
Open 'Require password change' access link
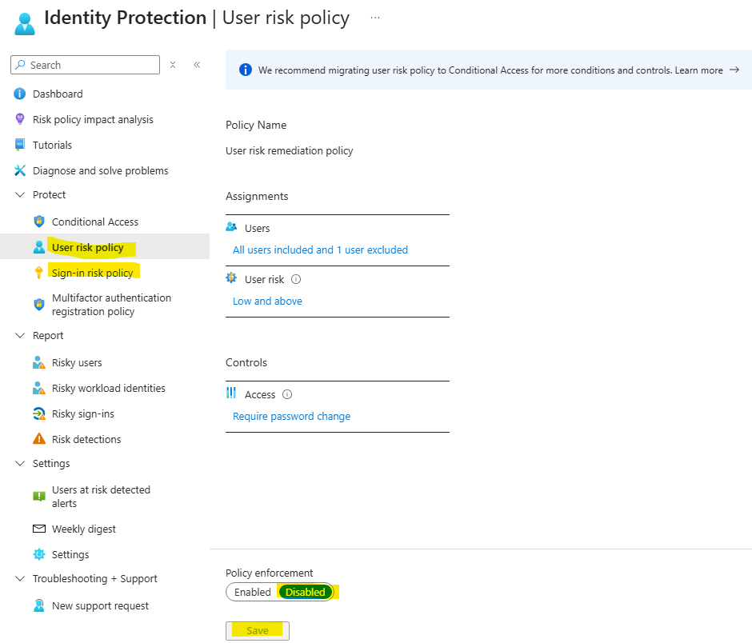tap(291, 416)
